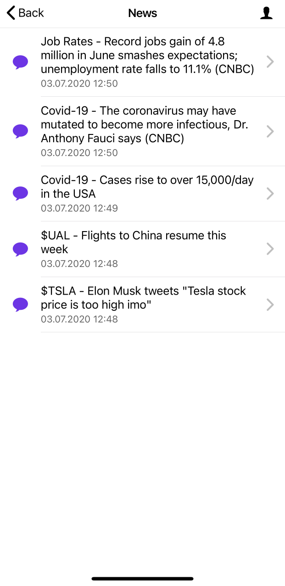Image resolution: width=285 pixels, height=586 pixels.
Task: Open the record jobs gain headline
Action: (147, 55)
